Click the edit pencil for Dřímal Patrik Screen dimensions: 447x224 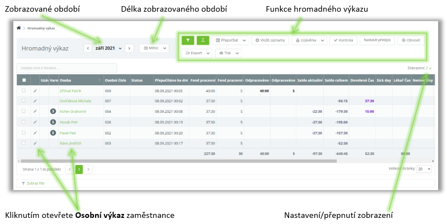click(34, 90)
